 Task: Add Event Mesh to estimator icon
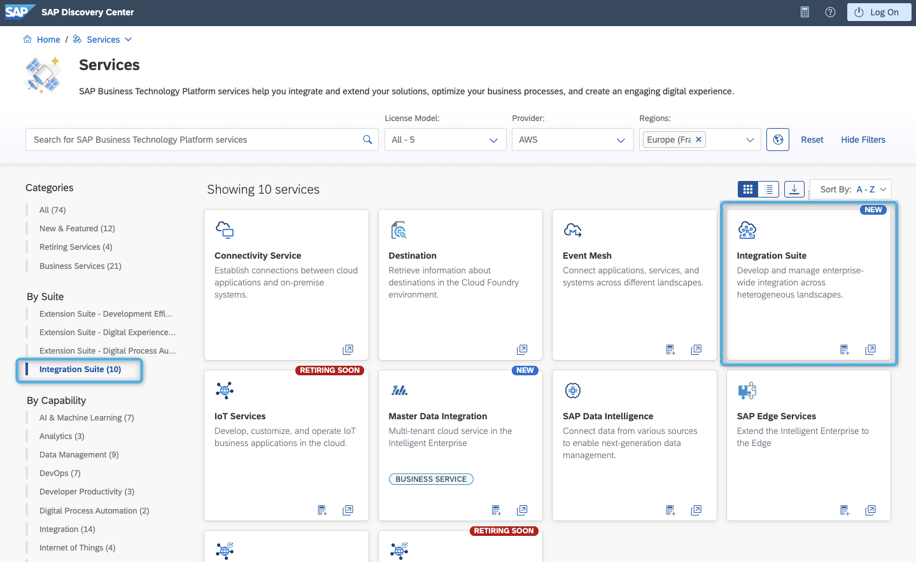tap(670, 350)
